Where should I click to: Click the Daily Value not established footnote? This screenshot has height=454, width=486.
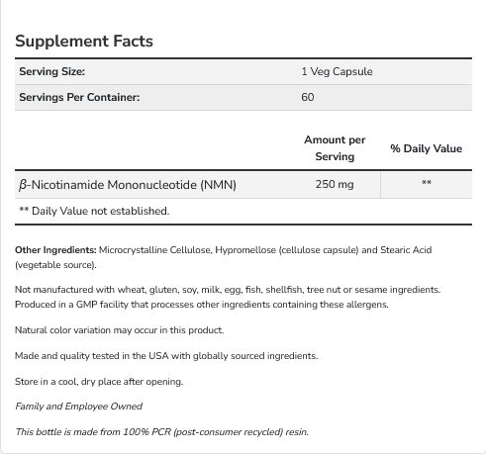94,211
